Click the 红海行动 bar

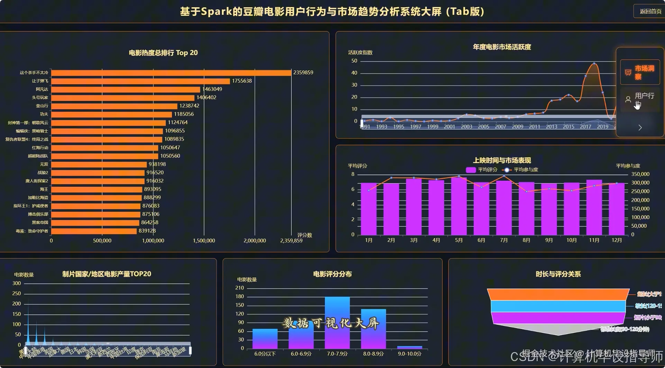104,148
